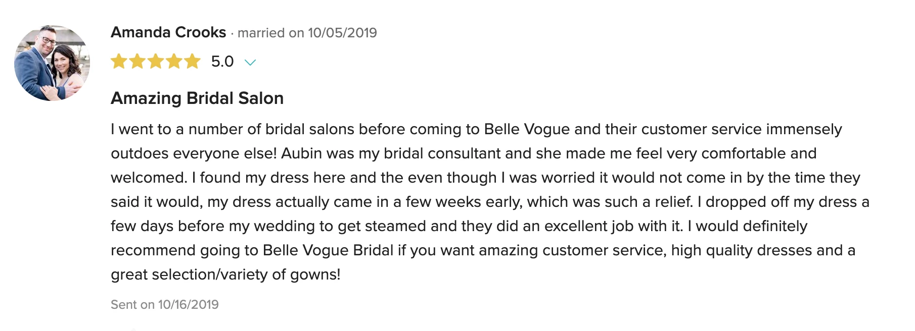Click the married on 10/05/2019 text
The image size is (915, 331).
tap(307, 33)
